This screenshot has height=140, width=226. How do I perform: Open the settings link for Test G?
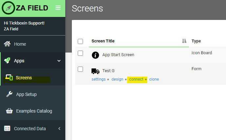click(x=98, y=79)
